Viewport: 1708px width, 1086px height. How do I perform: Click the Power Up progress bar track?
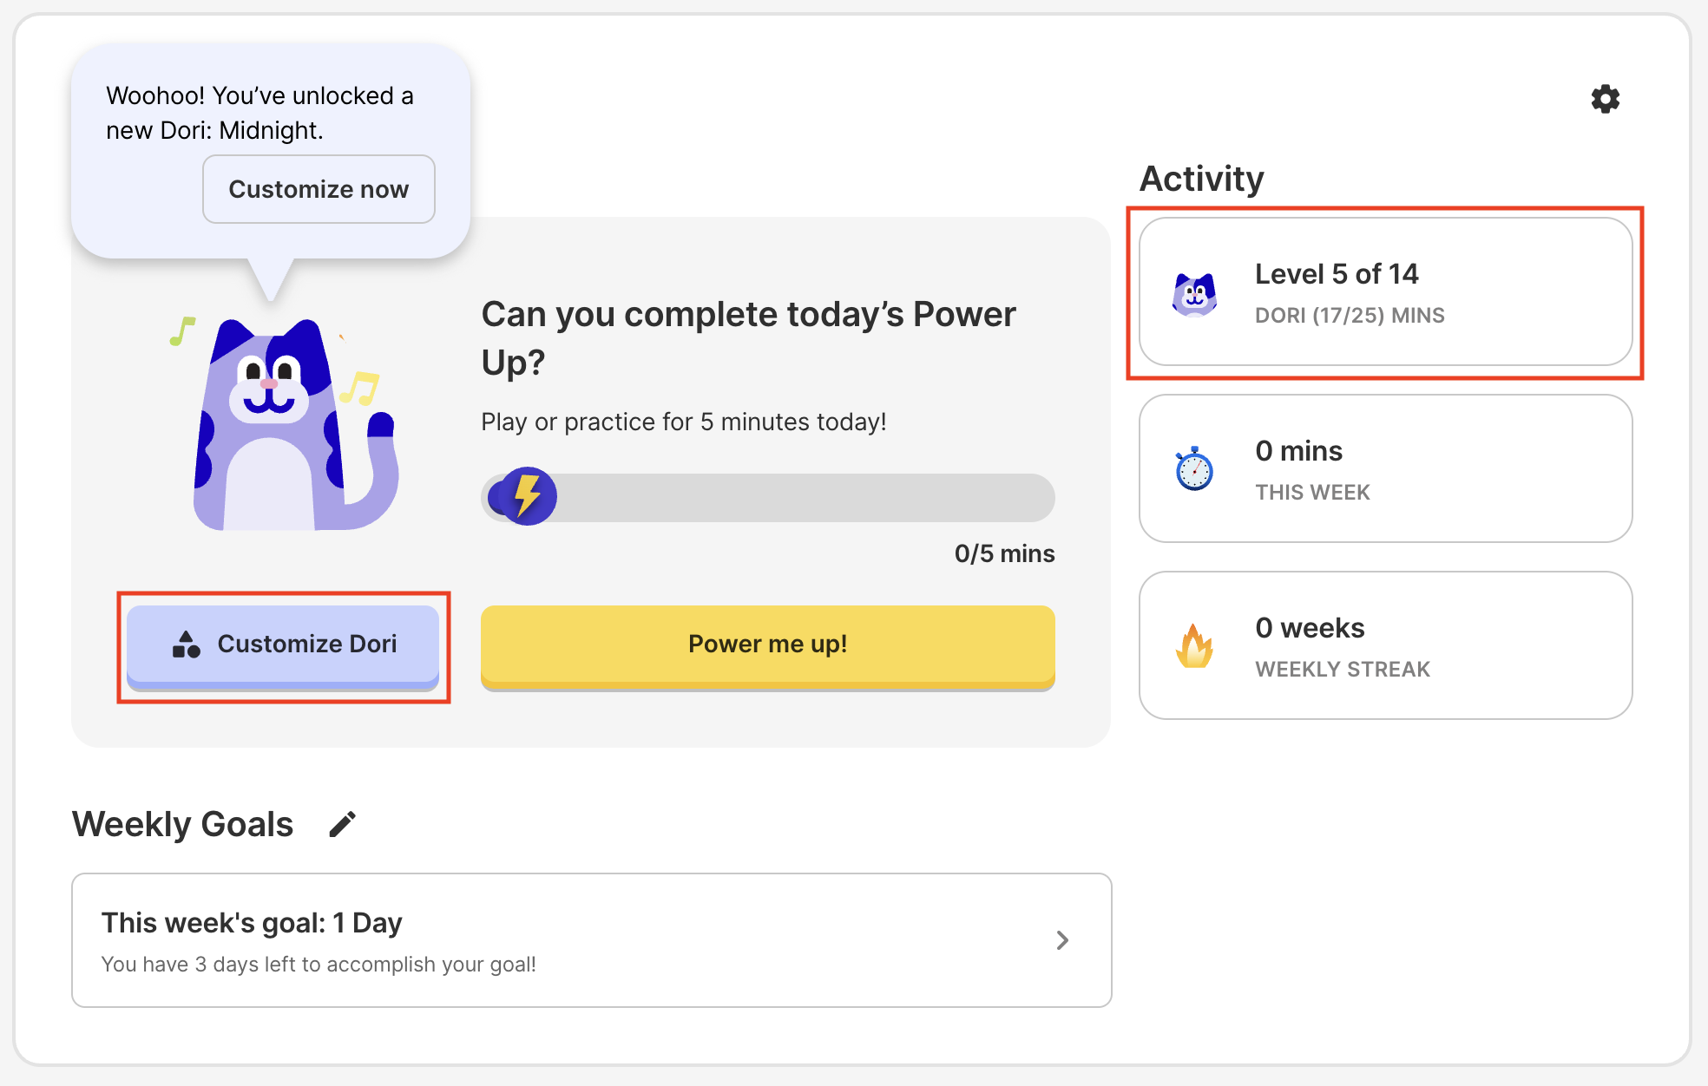point(798,498)
